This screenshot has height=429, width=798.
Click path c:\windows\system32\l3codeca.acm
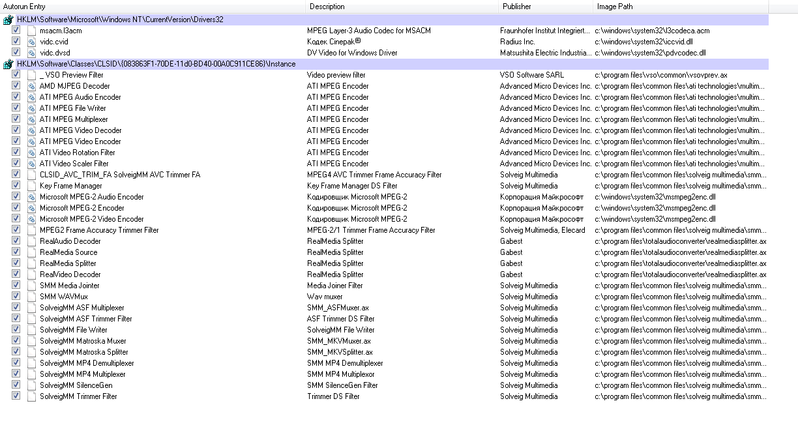click(x=653, y=31)
